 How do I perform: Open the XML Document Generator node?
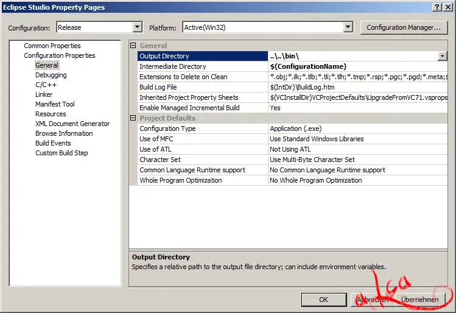tap(72, 124)
